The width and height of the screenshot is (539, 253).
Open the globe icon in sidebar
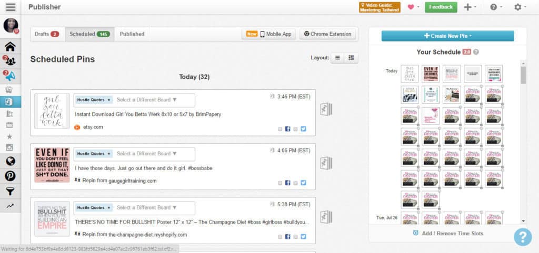click(11, 161)
